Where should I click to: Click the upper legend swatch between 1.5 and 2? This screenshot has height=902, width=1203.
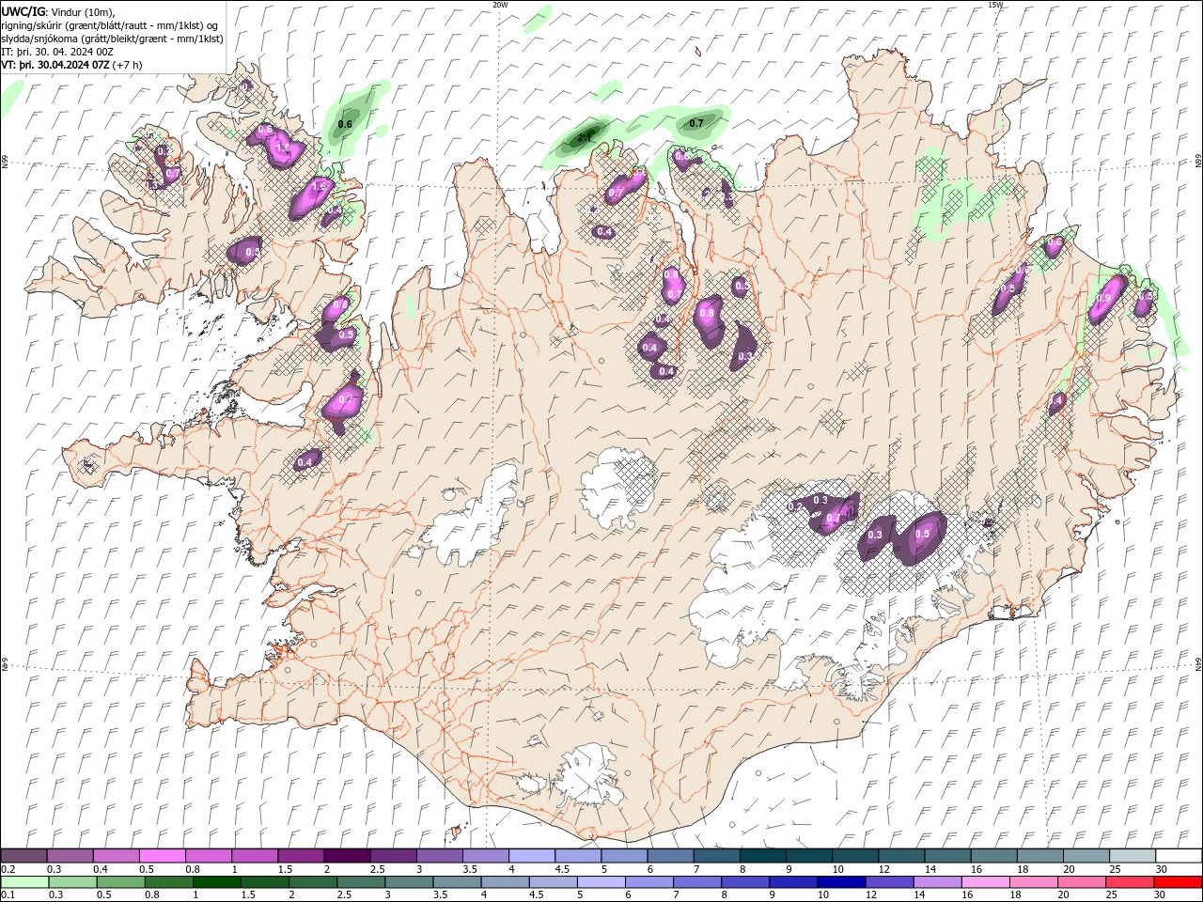[x=301, y=856]
